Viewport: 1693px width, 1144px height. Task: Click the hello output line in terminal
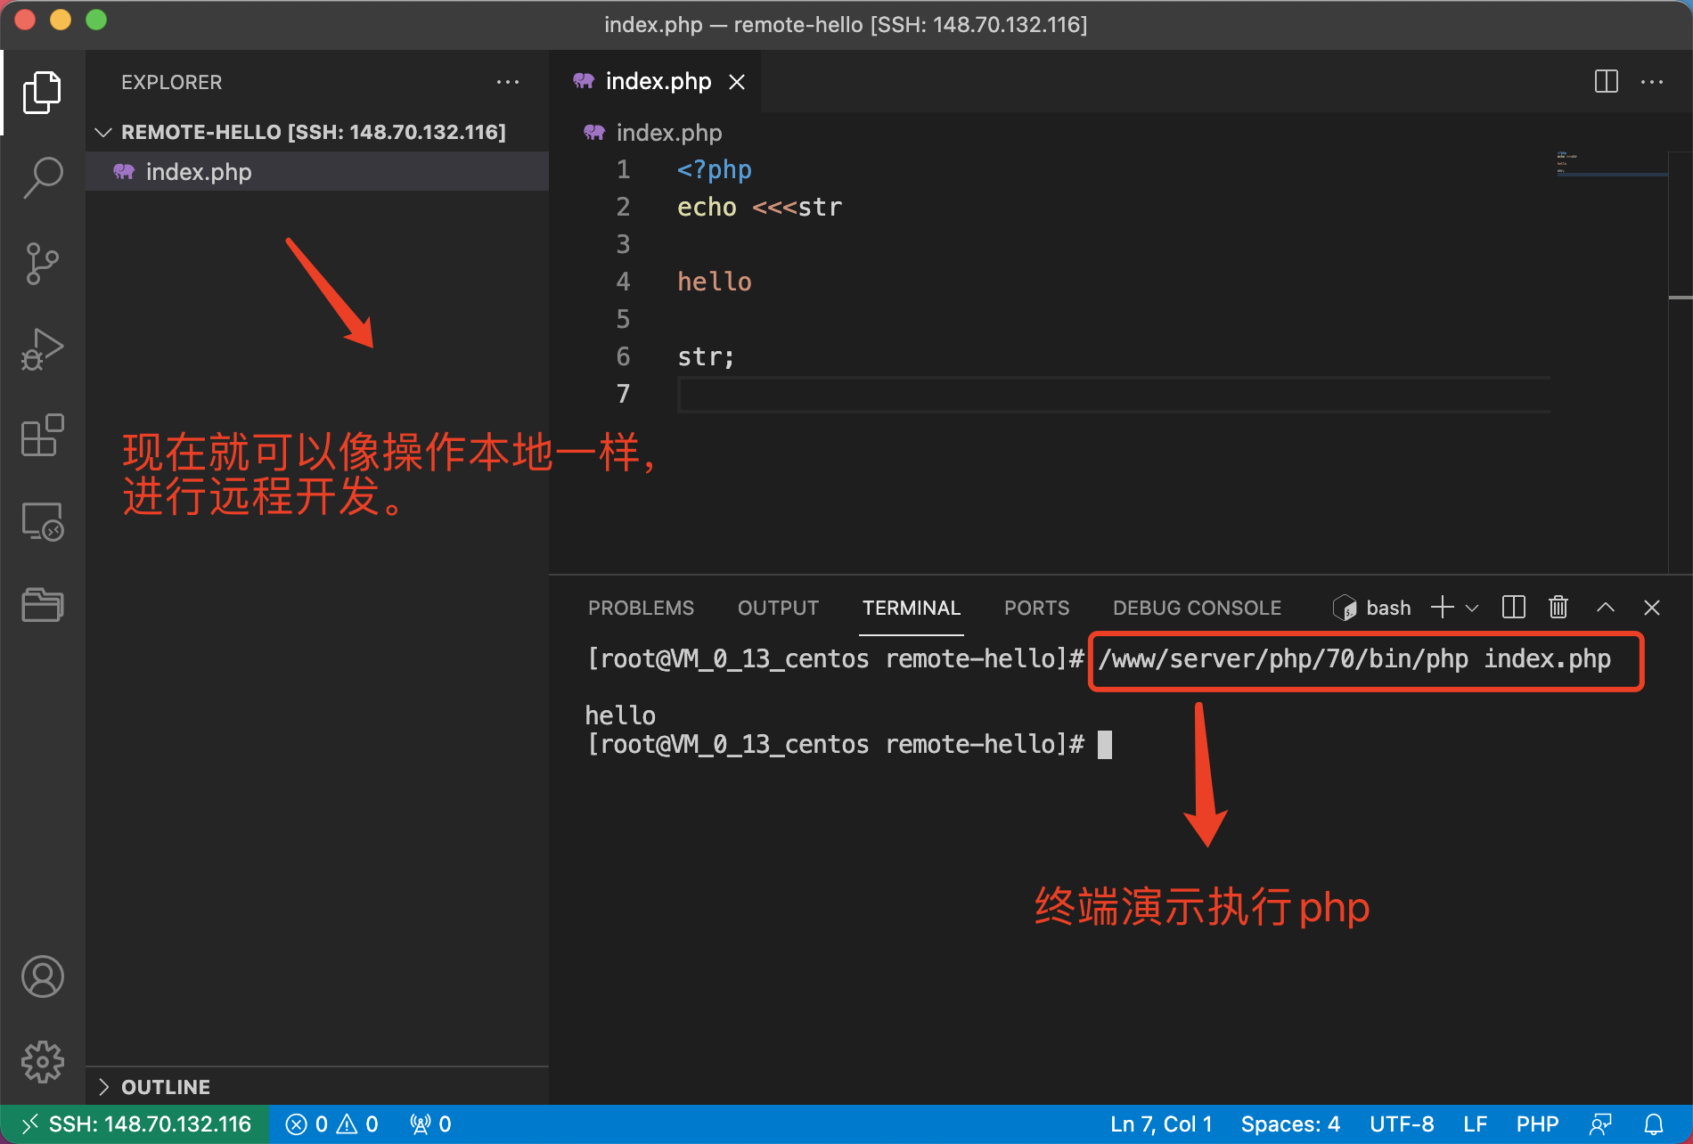coord(620,715)
